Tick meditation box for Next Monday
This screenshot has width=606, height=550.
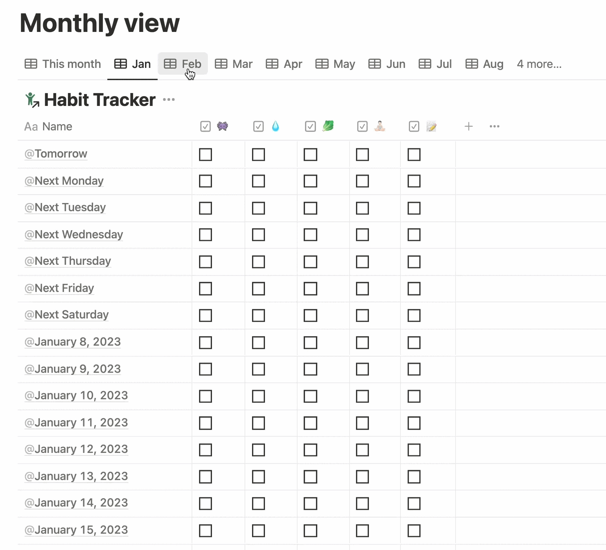pyautogui.click(x=362, y=181)
